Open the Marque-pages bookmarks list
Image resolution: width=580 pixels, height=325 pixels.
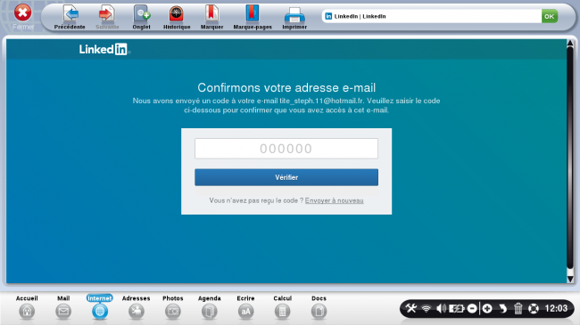(253, 17)
